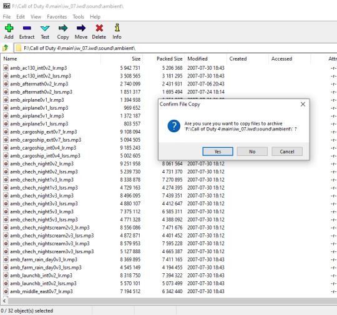Click file icon of amb_chech_night0v2_lr.mp3
337x315 pixels.
[6, 163]
